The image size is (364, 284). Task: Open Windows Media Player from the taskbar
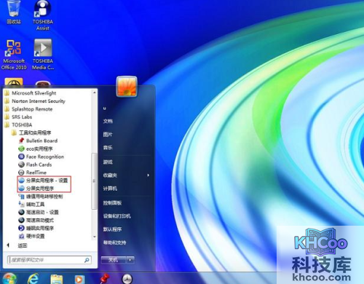[x=79, y=279]
